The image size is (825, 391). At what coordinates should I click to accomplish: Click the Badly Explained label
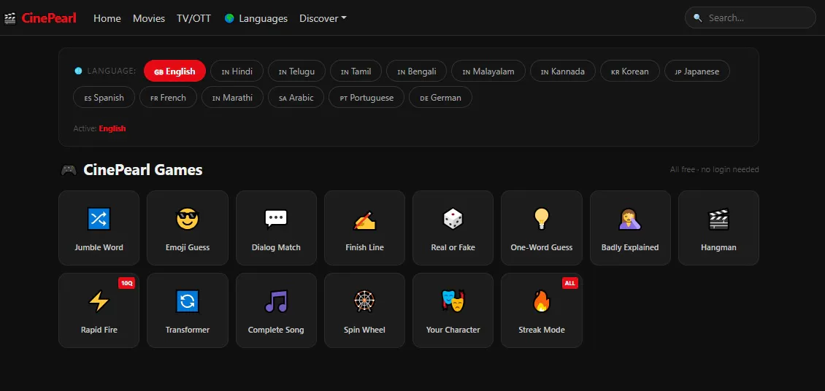pyautogui.click(x=630, y=247)
